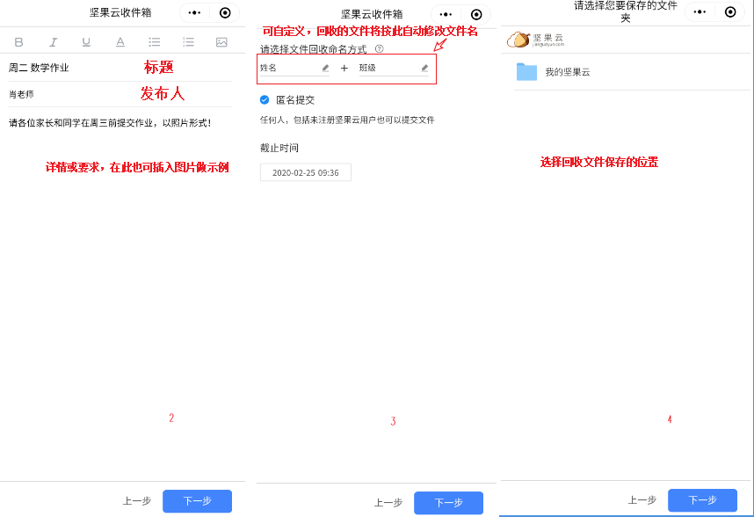
Task: Open the more-options dots in second panel
Action: [446, 14]
